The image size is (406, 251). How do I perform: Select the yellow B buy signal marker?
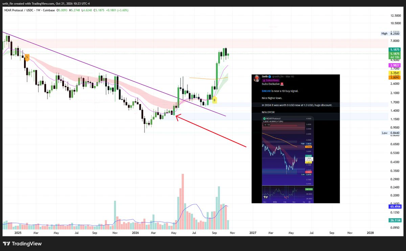pos(215,100)
